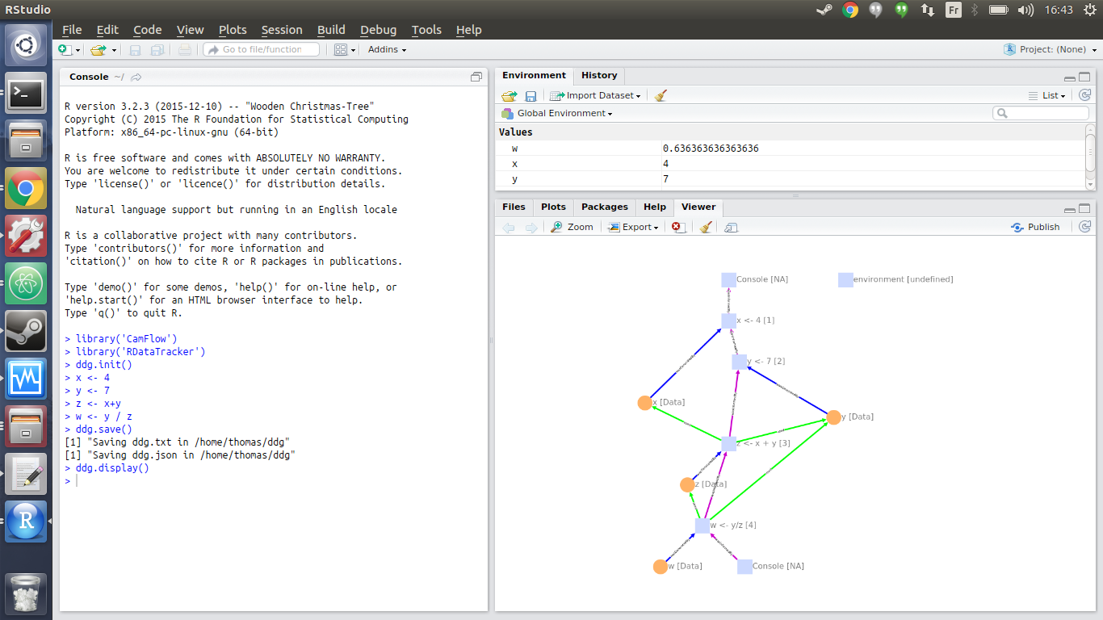Image resolution: width=1103 pixels, height=620 pixels.
Task: Open the Debug menu
Action: pos(378,30)
